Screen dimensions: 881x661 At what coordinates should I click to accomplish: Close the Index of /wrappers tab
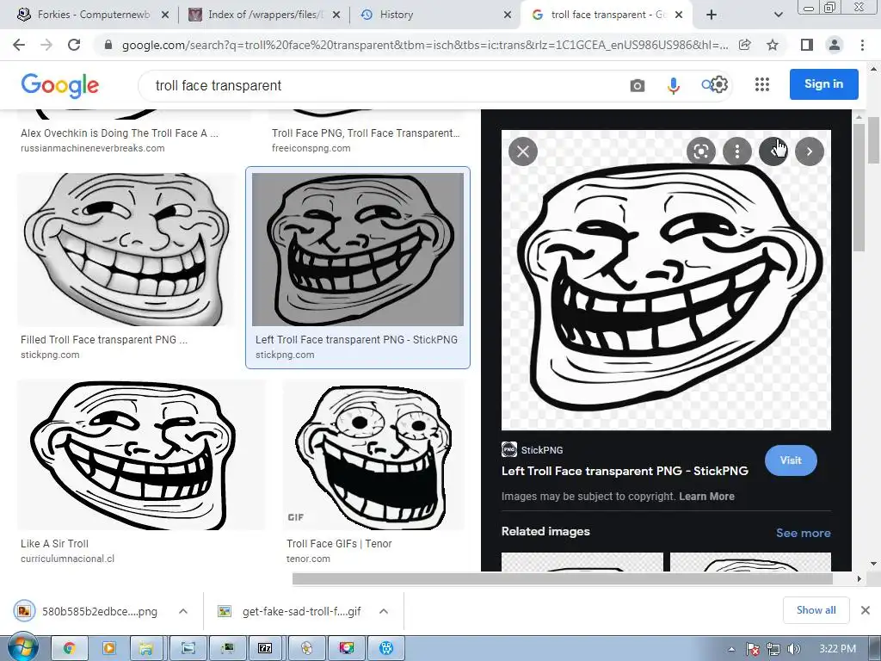tap(336, 15)
